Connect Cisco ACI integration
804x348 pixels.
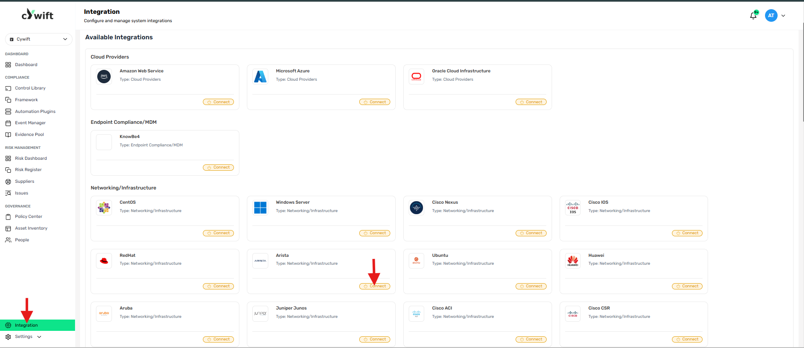coord(531,339)
